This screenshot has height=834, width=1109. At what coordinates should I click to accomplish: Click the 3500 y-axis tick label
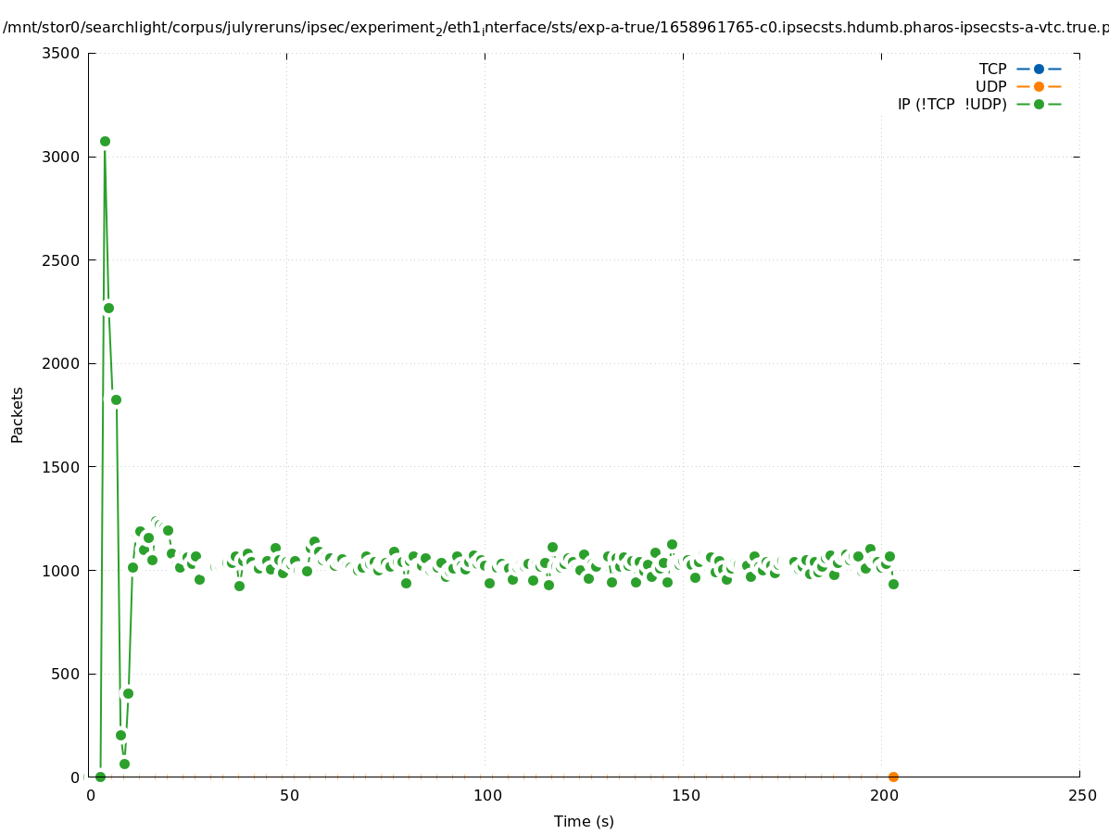pyautogui.click(x=62, y=53)
